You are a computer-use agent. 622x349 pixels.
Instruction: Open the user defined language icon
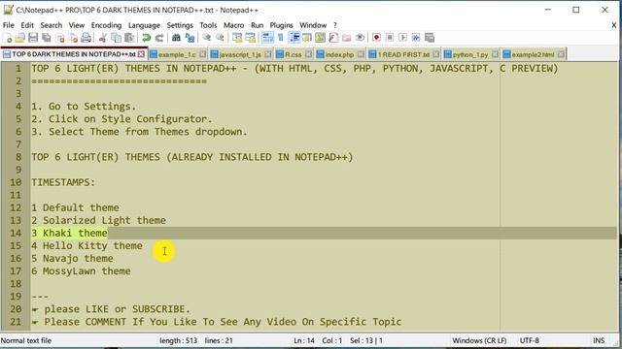(x=307, y=38)
